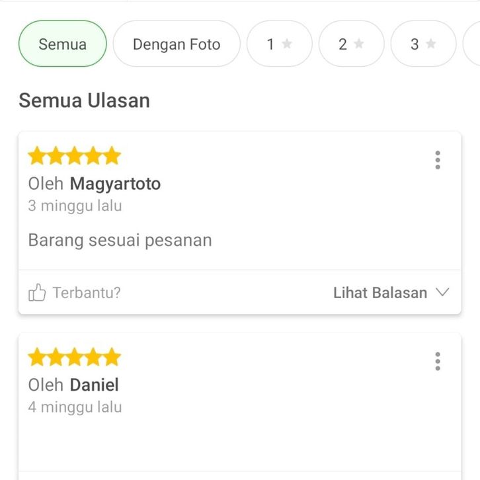The image size is (480, 480).
Task: Expand replies using chevron beside Lihat Balasan
Action: click(443, 293)
